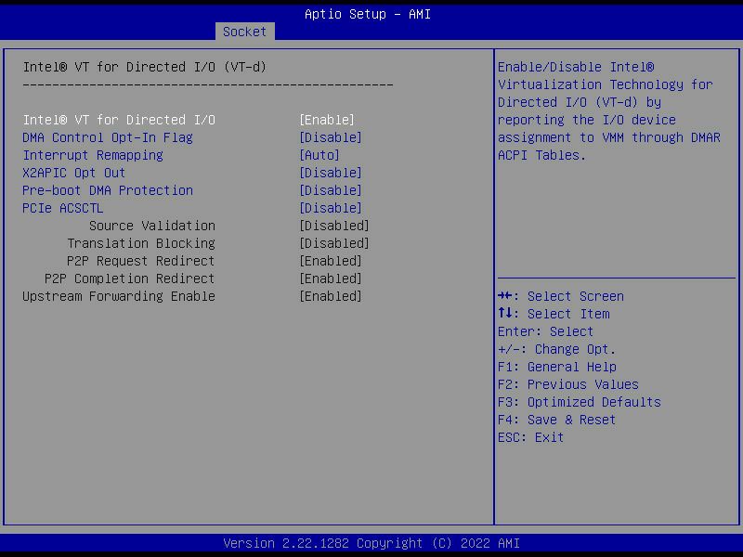Select the Socket tab
Viewport: 743px width, 557px height.
244,32
